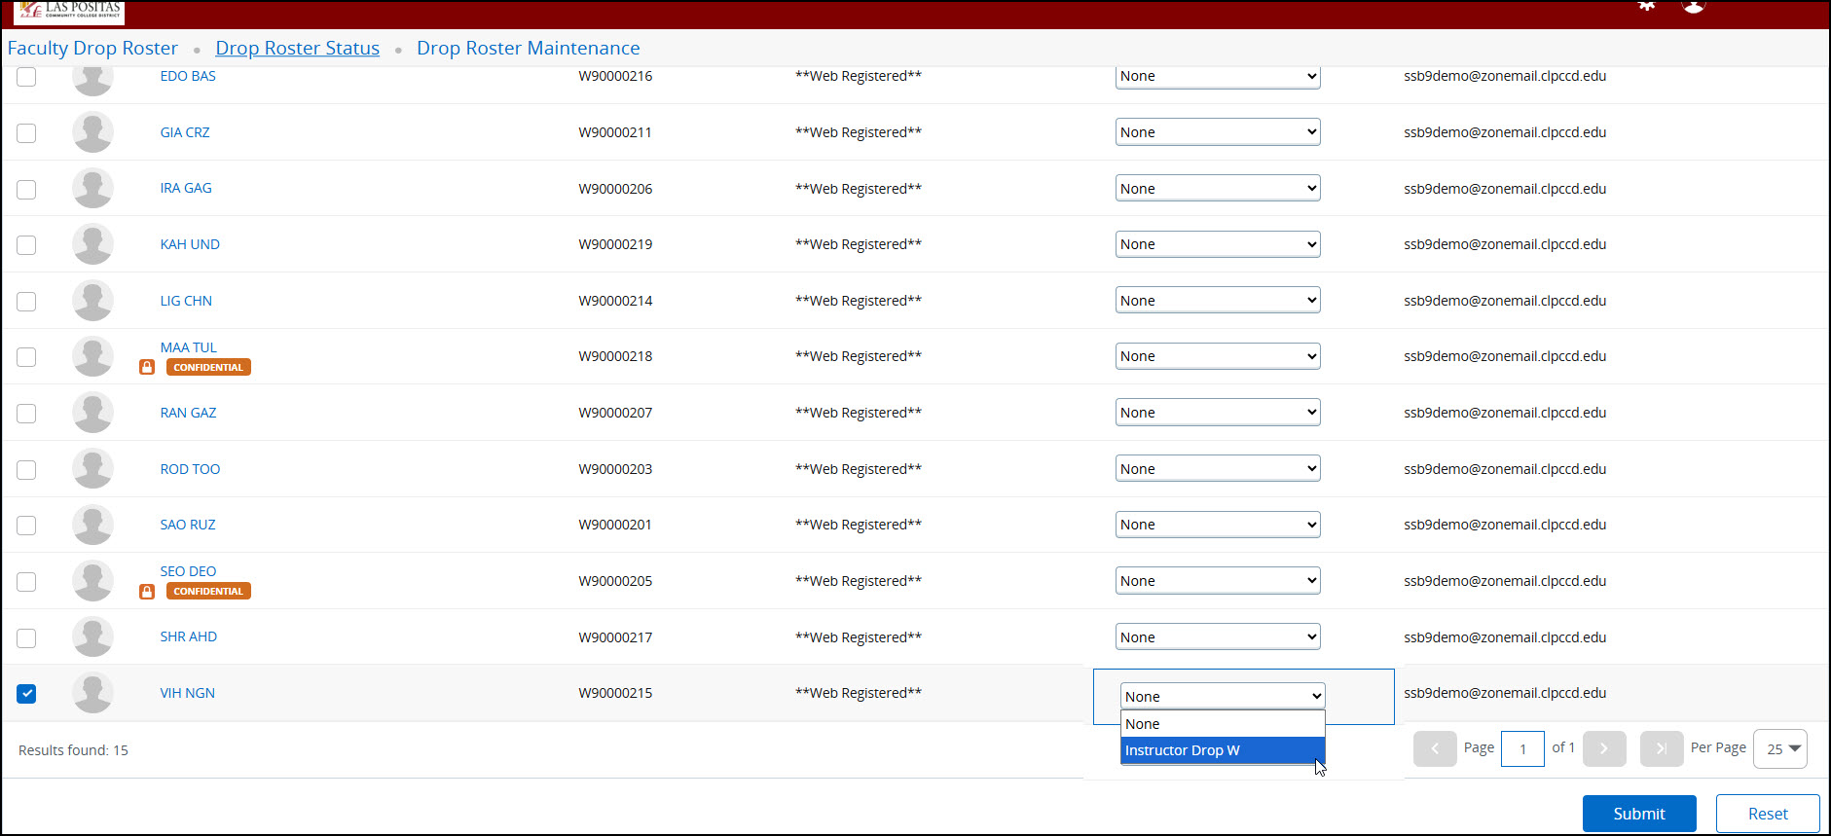Open drop action dropdown for IRA GAG
The image size is (1831, 836).
click(1217, 189)
